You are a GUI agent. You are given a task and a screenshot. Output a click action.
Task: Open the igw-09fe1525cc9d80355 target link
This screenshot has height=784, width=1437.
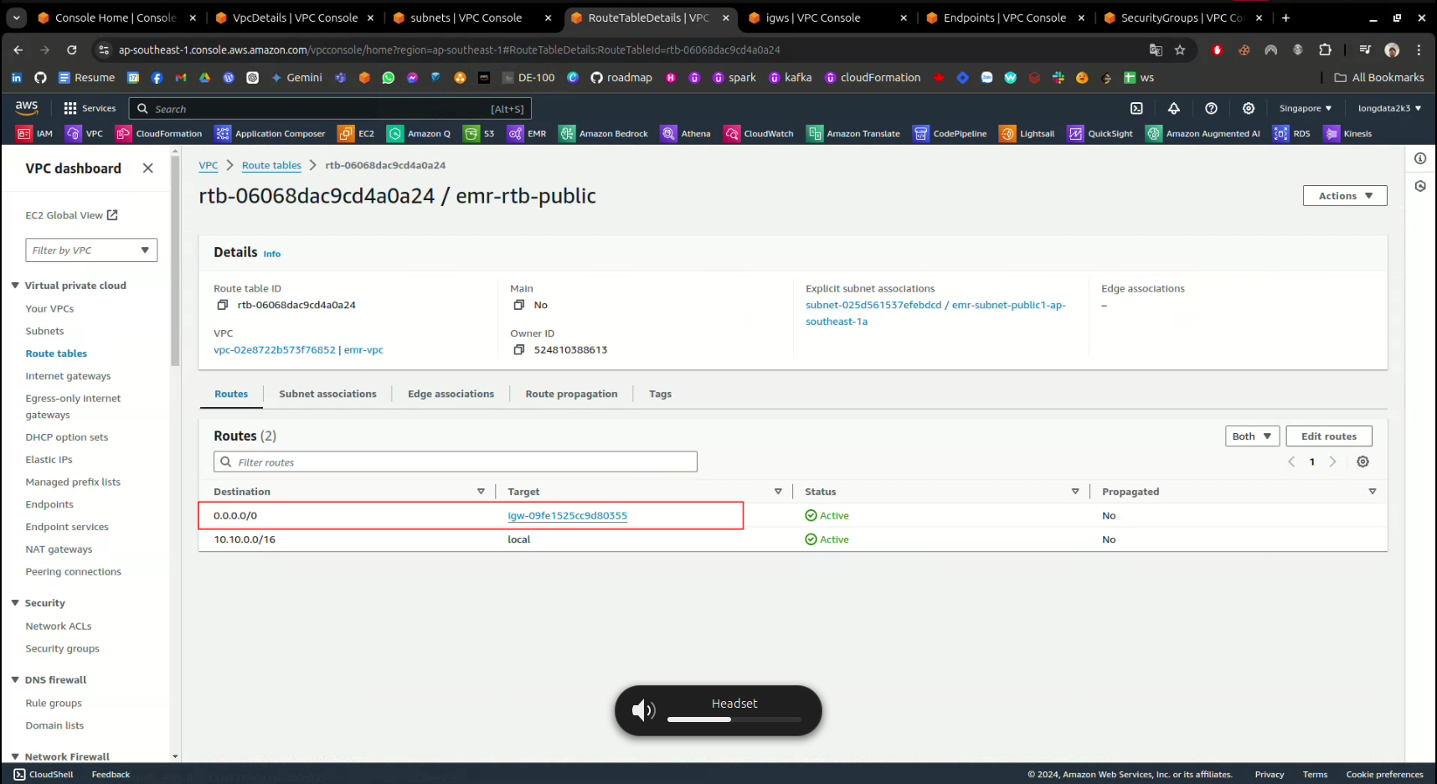point(567,516)
